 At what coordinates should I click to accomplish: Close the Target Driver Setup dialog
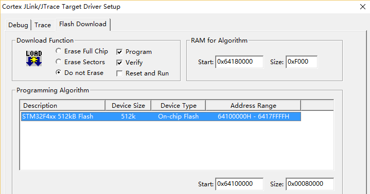pos(363,7)
